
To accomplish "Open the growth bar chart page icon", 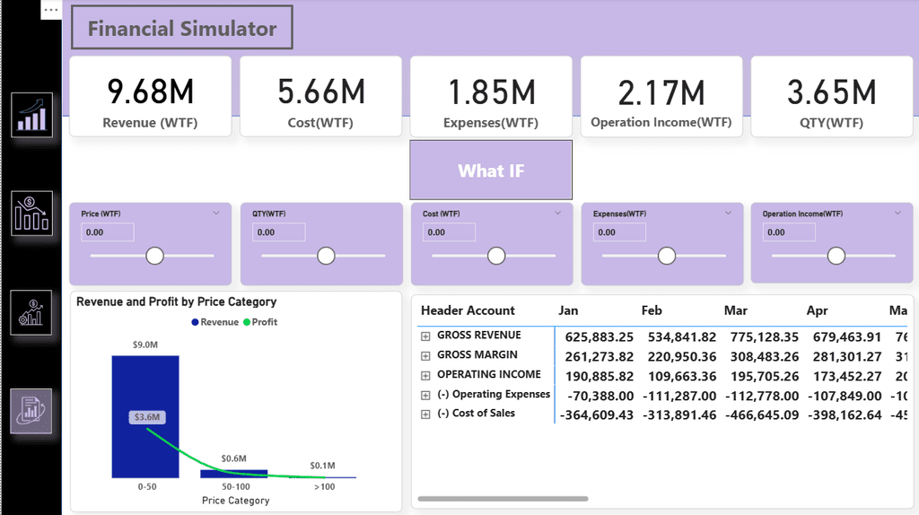I will click(31, 116).
